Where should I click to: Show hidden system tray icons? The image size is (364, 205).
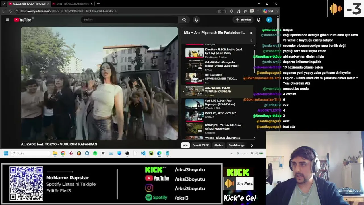pos(232,153)
